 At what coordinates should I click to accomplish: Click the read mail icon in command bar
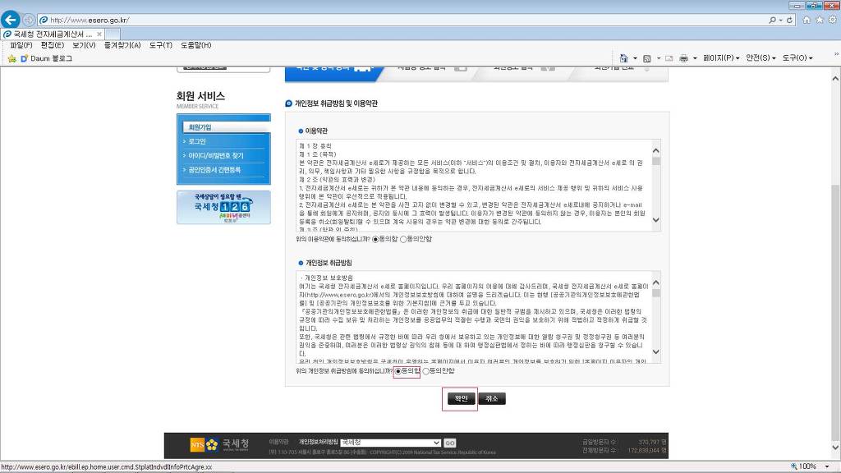tap(669, 58)
